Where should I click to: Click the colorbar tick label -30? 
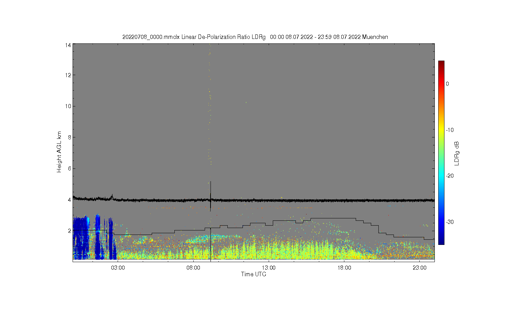pos(450,222)
